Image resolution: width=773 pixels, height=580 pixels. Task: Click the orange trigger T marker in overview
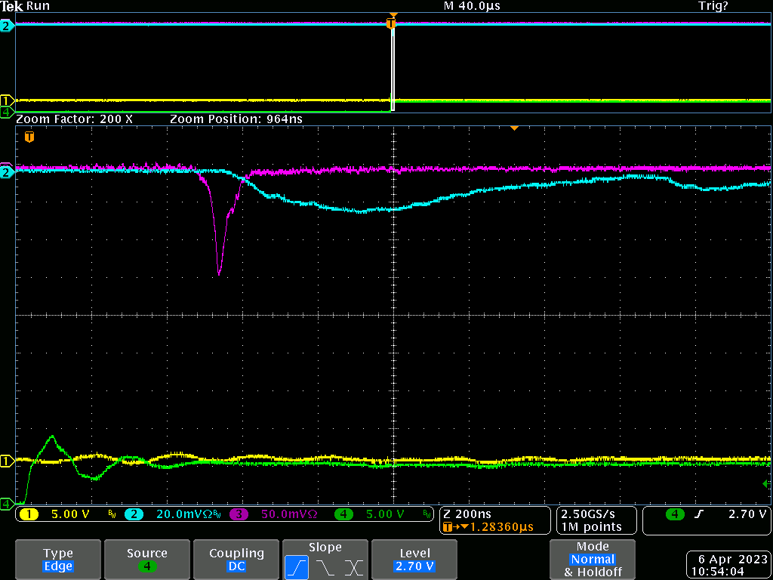[x=391, y=23]
